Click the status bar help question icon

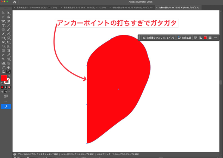coord(15,154)
